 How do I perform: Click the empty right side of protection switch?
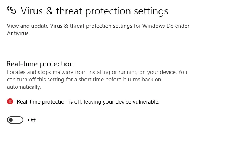point(19,120)
